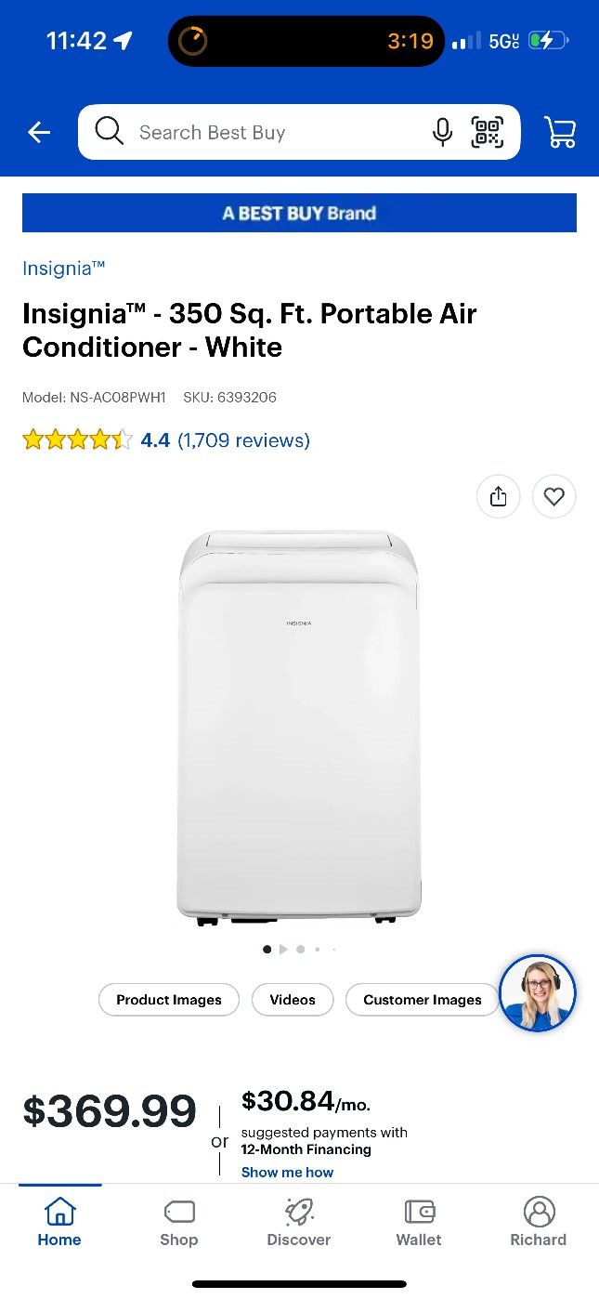This screenshot has height=1299, width=599.
Task: Switch to the Discover tab
Action: point(299,1223)
